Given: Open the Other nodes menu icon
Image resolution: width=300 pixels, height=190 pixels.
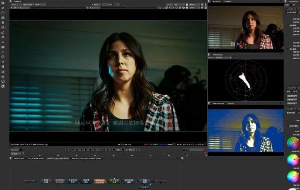Looking at the screenshot, I should tap(3, 76).
